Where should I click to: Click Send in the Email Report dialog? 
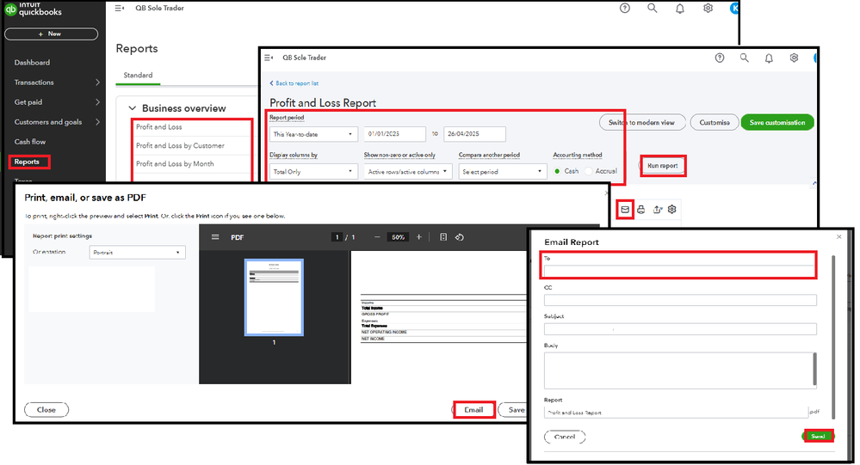[818, 437]
